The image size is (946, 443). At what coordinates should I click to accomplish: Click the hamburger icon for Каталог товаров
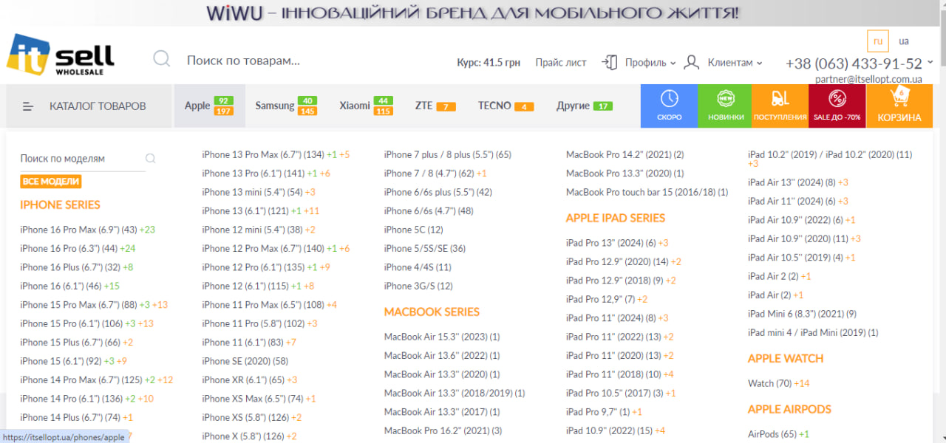click(28, 106)
